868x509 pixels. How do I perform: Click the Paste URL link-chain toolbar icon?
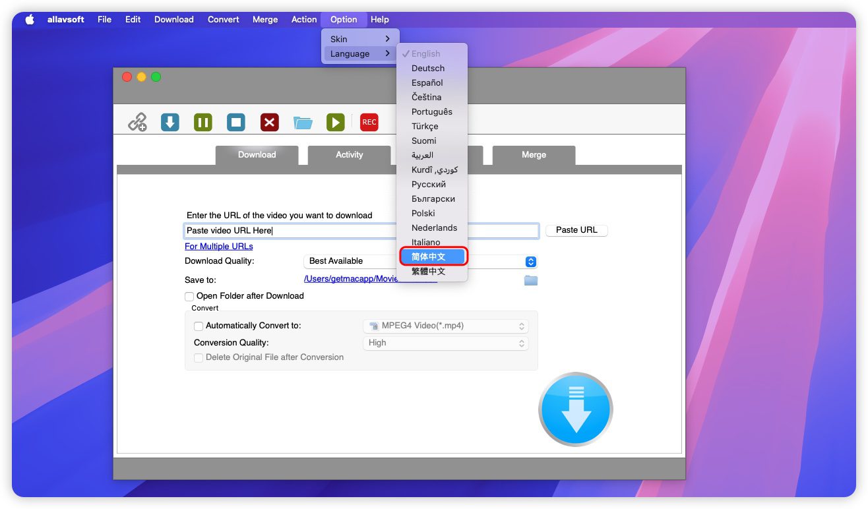(x=137, y=122)
